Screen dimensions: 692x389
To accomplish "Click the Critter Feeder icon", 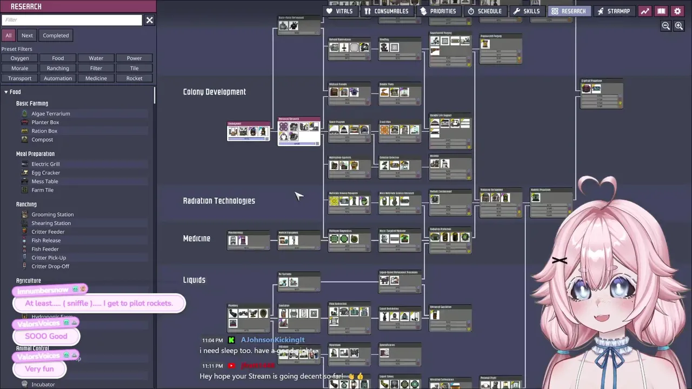I will (24, 232).
